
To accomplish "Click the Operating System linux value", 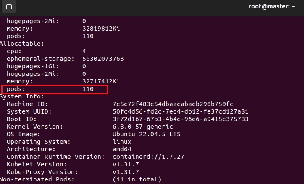I will (122, 142).
